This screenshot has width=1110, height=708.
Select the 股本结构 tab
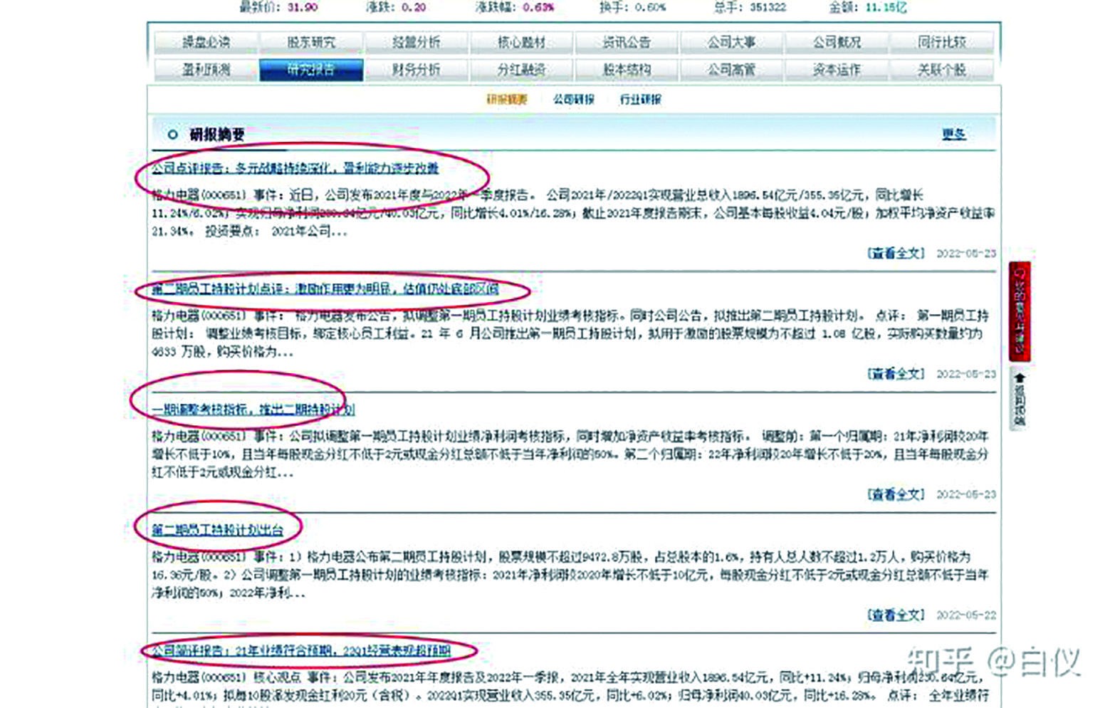click(629, 71)
